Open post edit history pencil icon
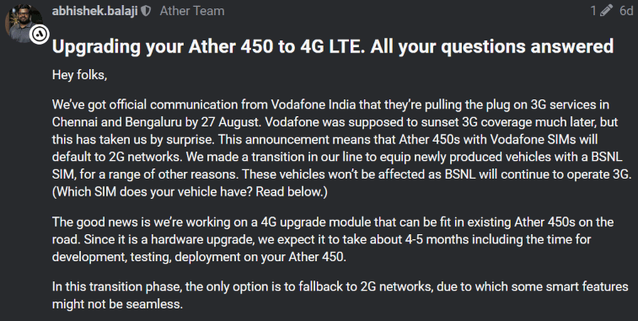This screenshot has height=321, width=638. (606, 11)
